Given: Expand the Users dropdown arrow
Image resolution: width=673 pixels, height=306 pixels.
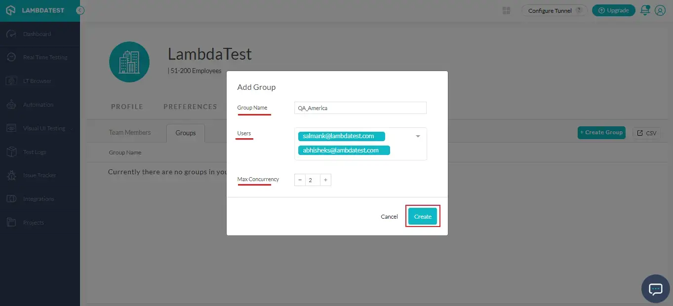Looking at the screenshot, I should coord(418,136).
